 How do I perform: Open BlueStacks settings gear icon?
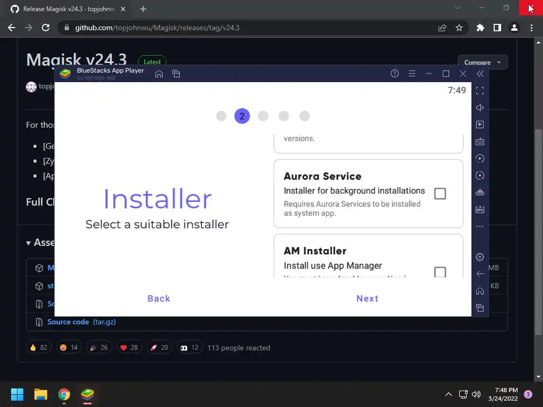[479, 257]
